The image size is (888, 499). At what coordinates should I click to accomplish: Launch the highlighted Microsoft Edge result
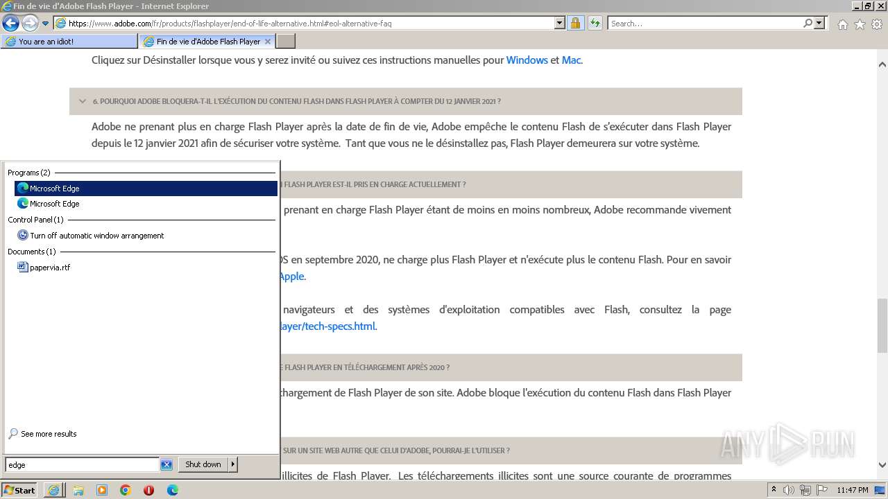(x=146, y=189)
